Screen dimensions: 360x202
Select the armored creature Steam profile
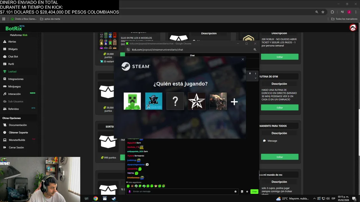(218, 101)
